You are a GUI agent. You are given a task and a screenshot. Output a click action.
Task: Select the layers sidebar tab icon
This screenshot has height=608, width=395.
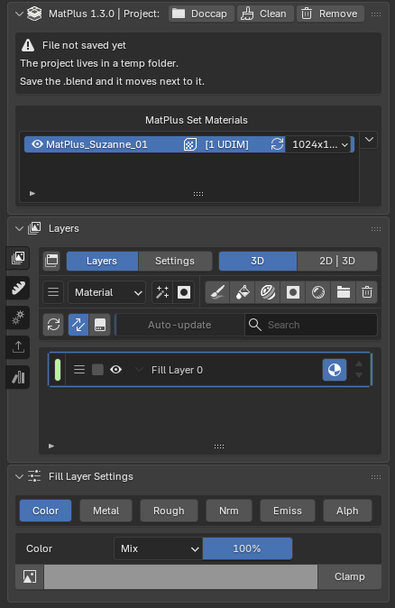coord(18,258)
